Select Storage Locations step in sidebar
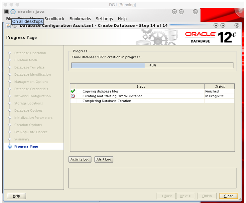Viewport: 246px width, 203px height. pos(29,103)
